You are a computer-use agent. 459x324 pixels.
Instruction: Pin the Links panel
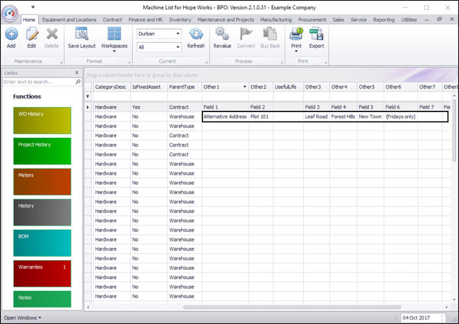(77, 73)
